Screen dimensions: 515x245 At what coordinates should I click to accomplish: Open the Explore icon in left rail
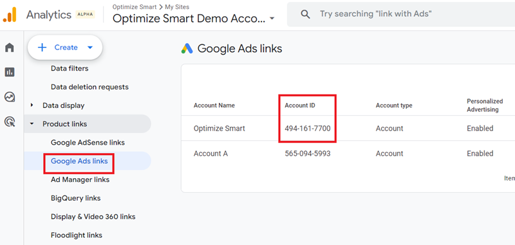point(10,97)
